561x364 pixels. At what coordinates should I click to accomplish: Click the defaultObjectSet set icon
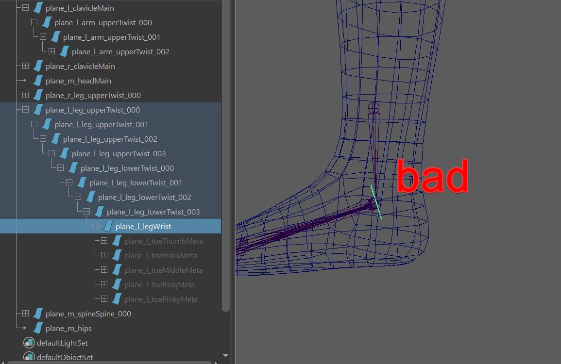point(29,358)
